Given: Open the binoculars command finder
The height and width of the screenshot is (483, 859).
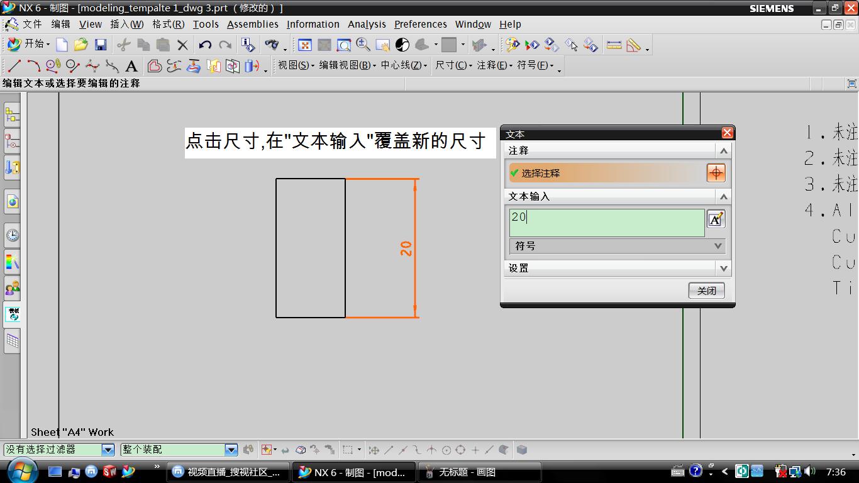Looking at the screenshot, I should coord(272,45).
